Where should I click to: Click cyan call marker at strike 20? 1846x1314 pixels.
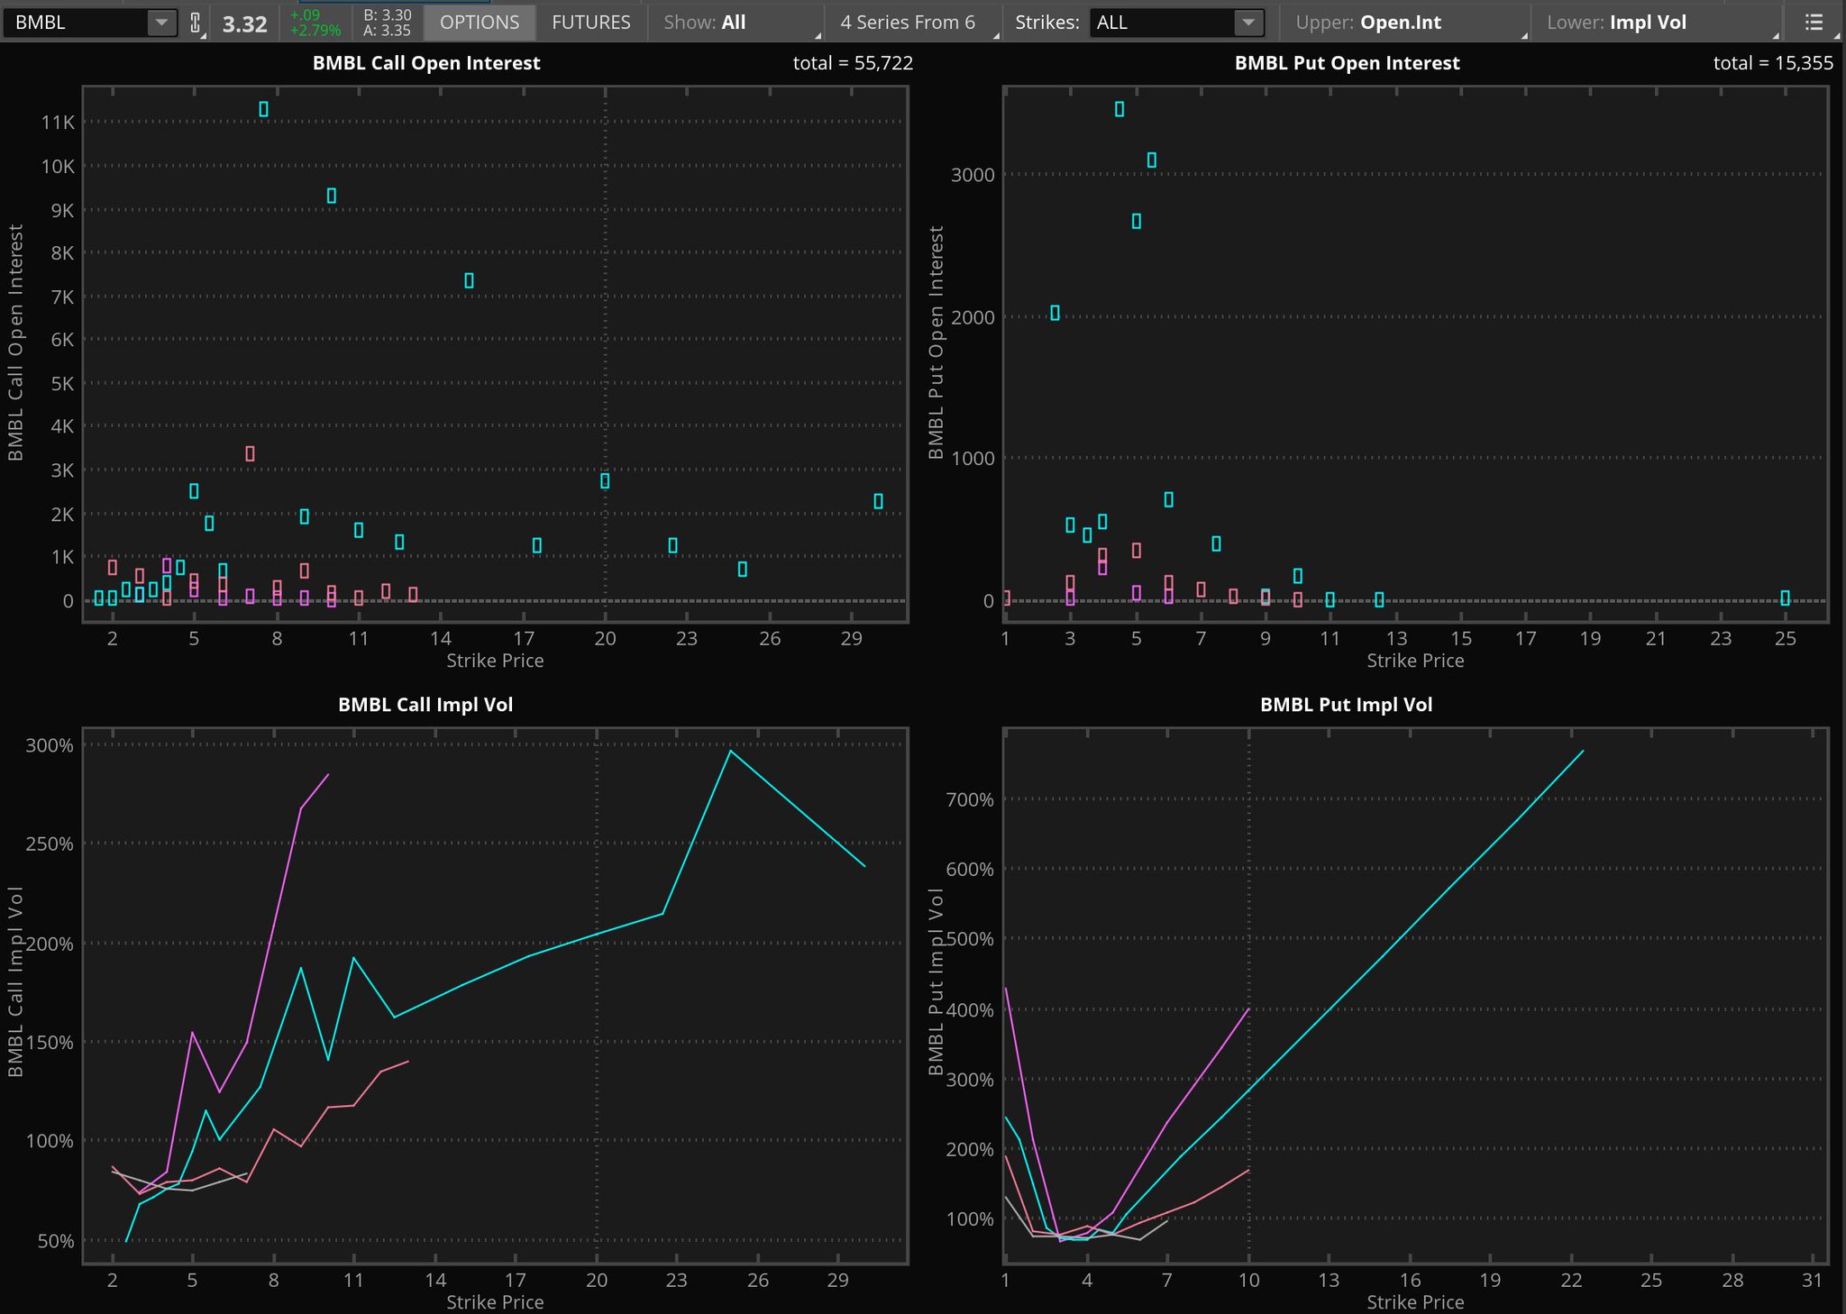click(x=605, y=481)
